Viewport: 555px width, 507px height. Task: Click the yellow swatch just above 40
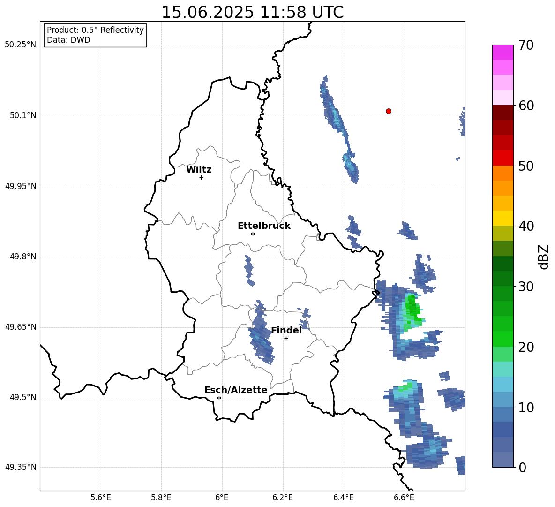502,218
